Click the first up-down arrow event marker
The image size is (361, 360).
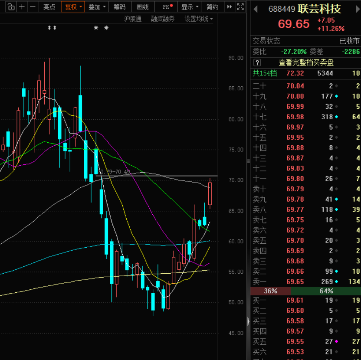click(x=49, y=28)
